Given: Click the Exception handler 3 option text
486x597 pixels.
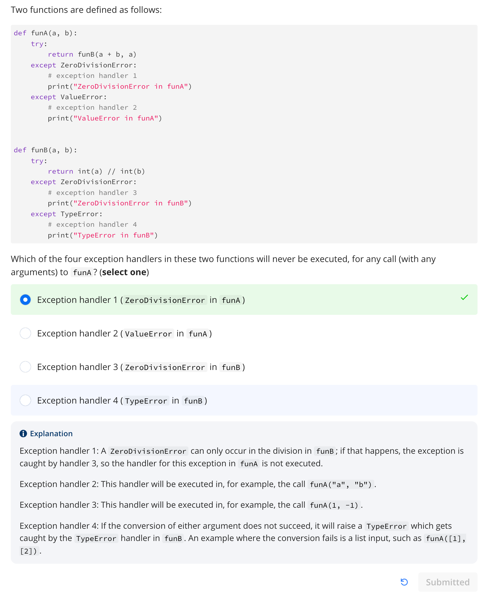Looking at the screenshot, I should [x=141, y=367].
